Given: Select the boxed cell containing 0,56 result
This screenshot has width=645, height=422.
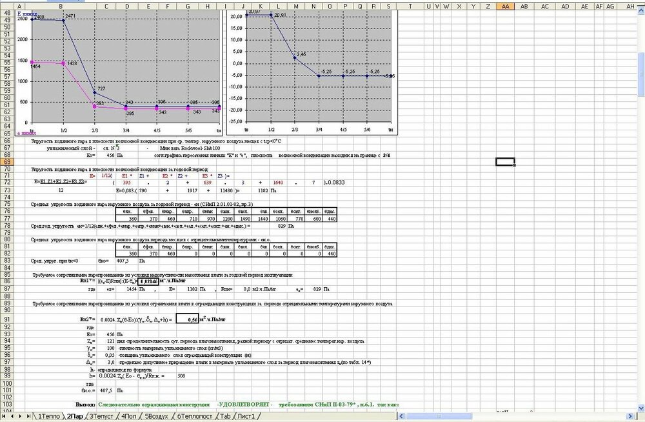Looking at the screenshot, I should (187, 319).
